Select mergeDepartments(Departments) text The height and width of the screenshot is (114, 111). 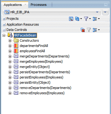click(x=44, y=56)
